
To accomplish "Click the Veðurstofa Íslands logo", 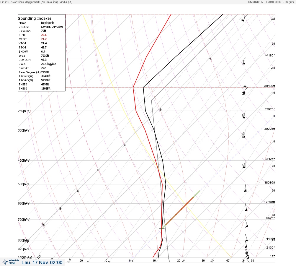I will pos(11,262).
